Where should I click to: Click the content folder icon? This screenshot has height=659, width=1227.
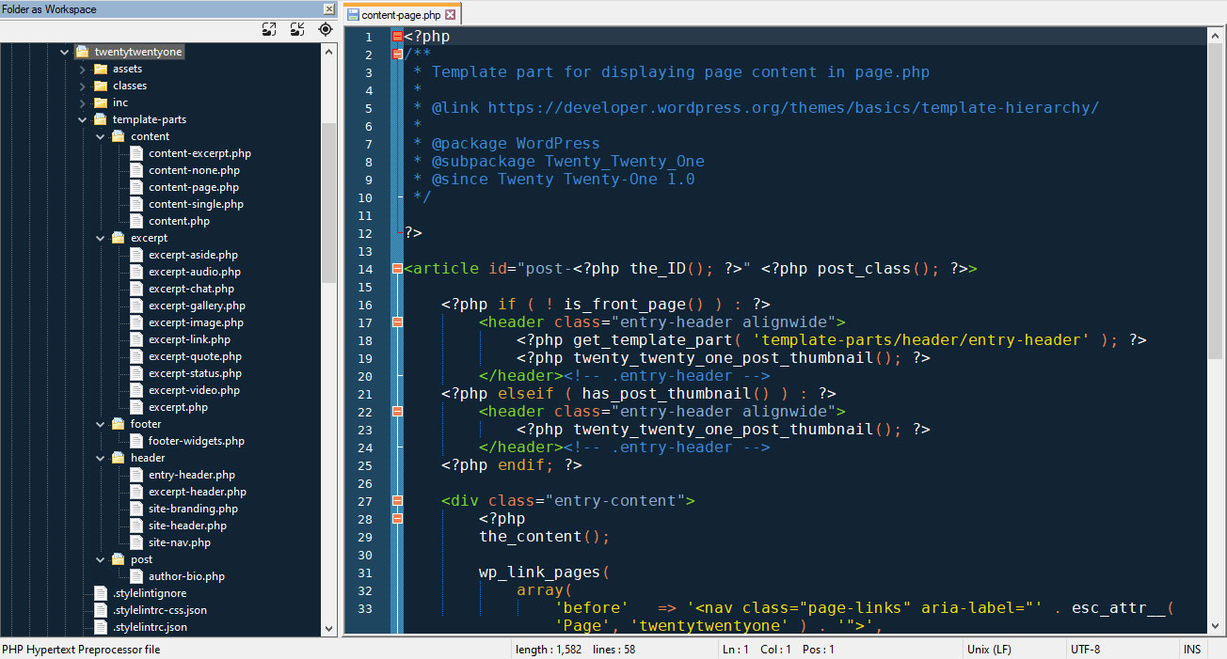coord(120,135)
